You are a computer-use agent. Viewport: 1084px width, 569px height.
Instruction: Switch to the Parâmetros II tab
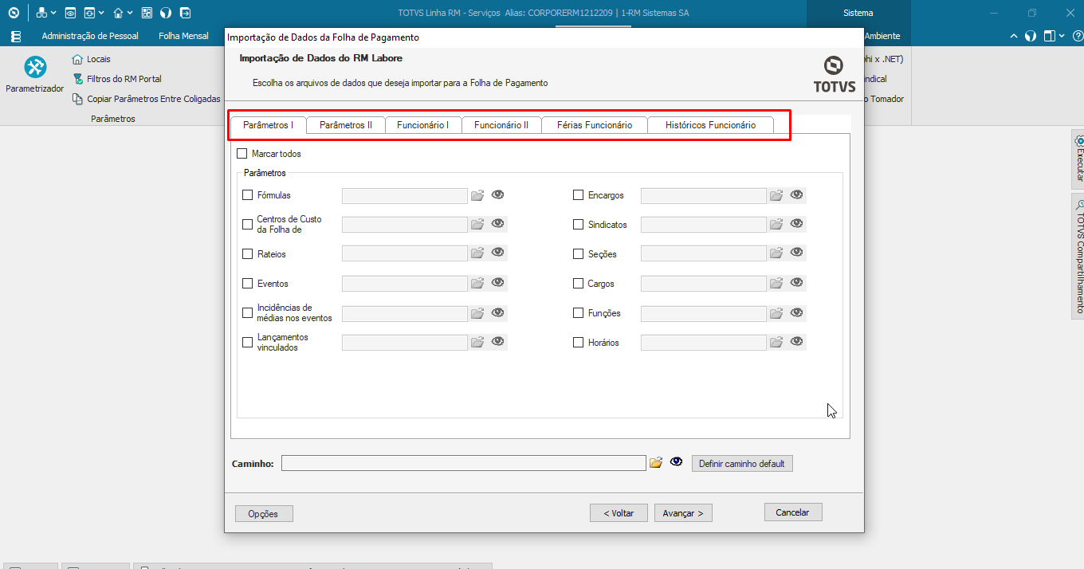346,125
